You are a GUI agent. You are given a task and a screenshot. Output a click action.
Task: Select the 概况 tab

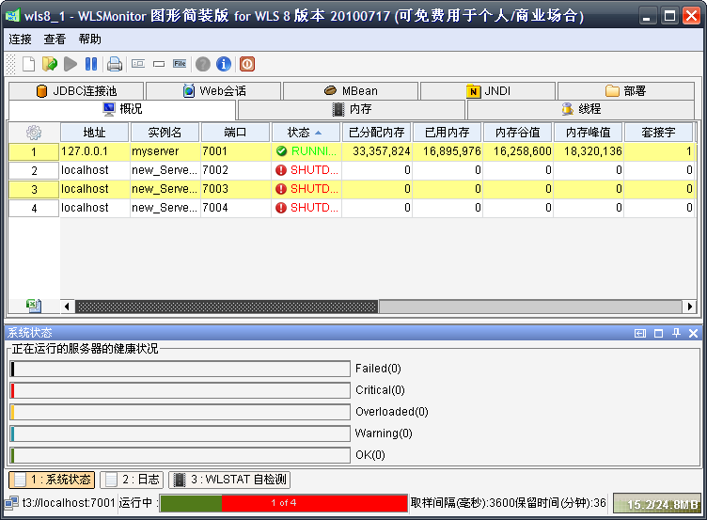pos(122,109)
